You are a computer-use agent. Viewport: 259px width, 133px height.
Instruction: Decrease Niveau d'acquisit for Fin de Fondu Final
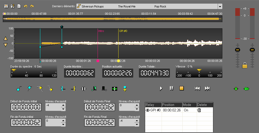(x=137, y=124)
